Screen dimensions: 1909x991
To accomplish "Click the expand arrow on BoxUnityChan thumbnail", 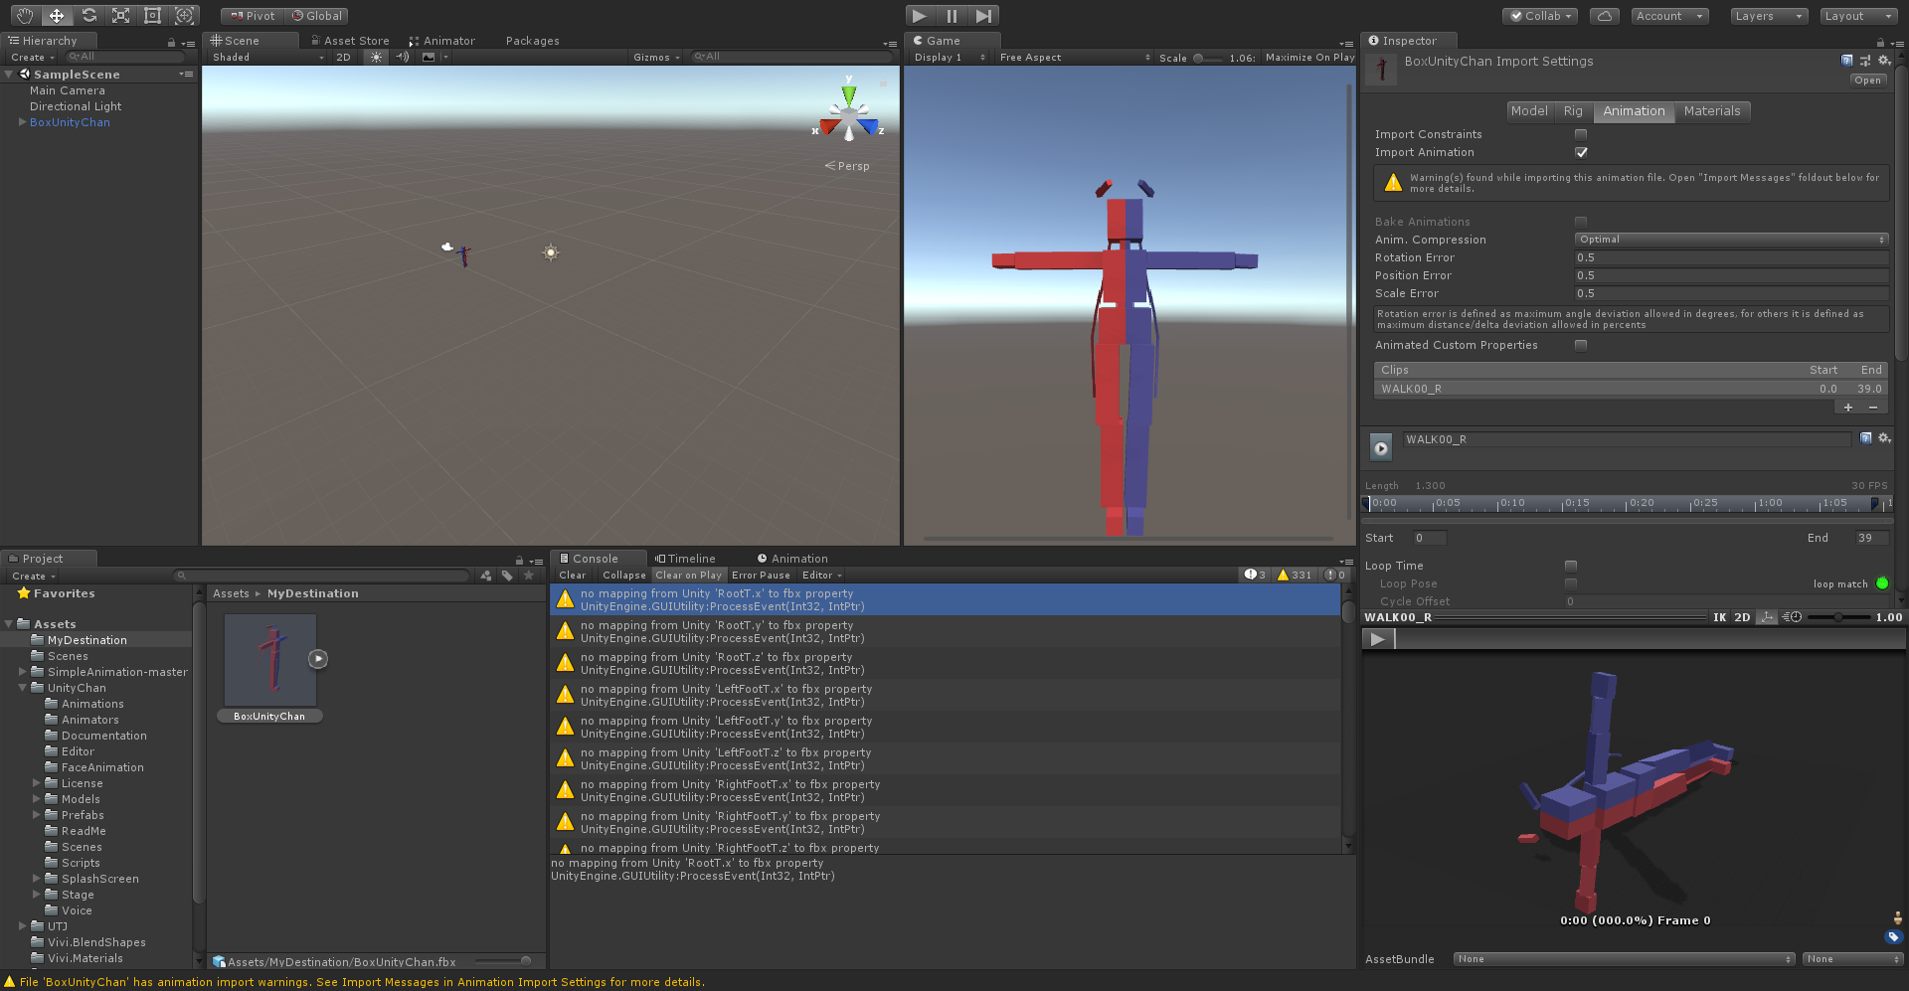I will (x=317, y=658).
